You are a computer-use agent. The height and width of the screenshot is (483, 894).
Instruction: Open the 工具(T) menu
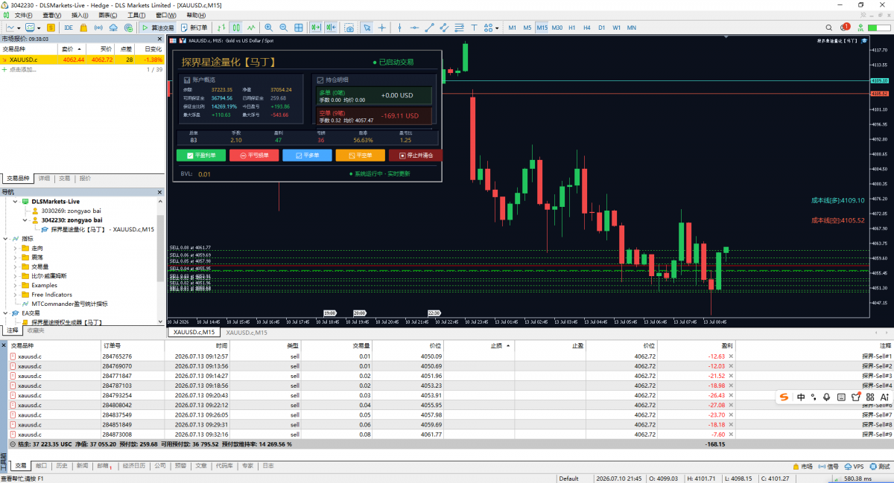coord(136,15)
